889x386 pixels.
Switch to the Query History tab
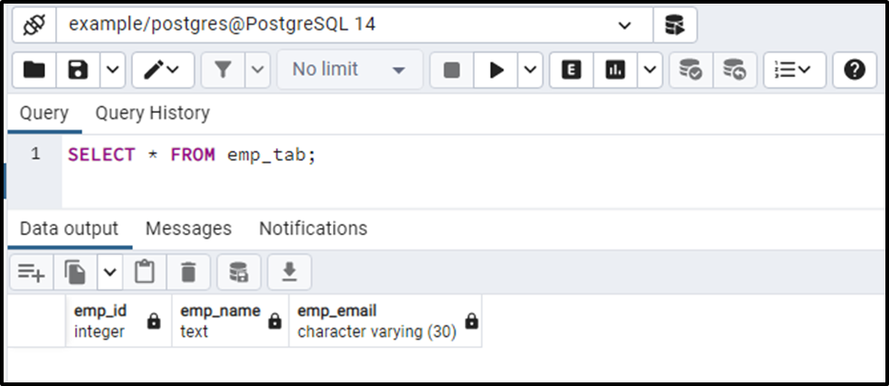[x=153, y=113]
